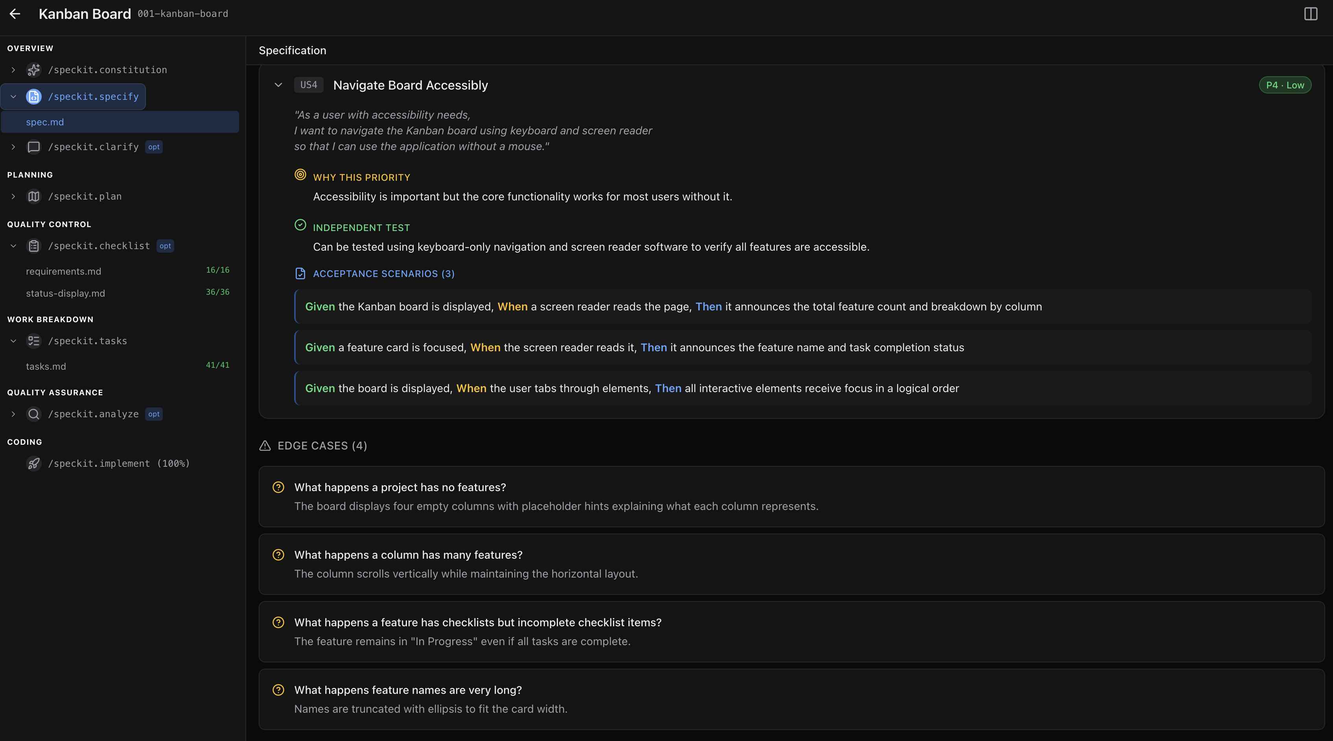Expand the /speckit.constitution tree item

coord(13,70)
